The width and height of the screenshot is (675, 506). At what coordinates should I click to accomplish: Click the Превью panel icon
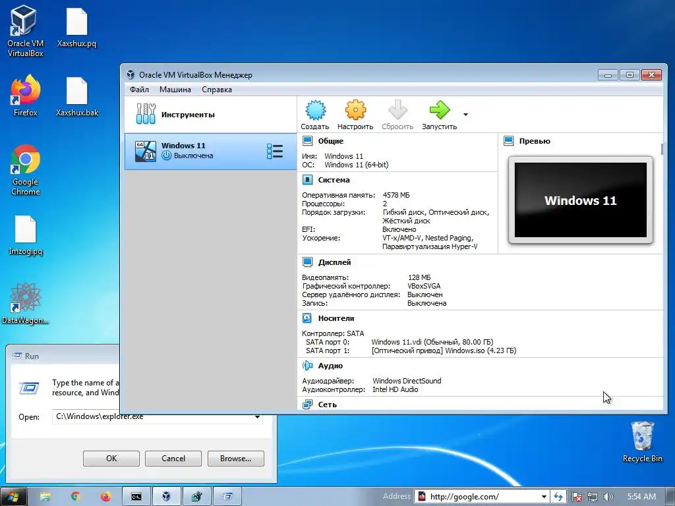pyautogui.click(x=508, y=141)
